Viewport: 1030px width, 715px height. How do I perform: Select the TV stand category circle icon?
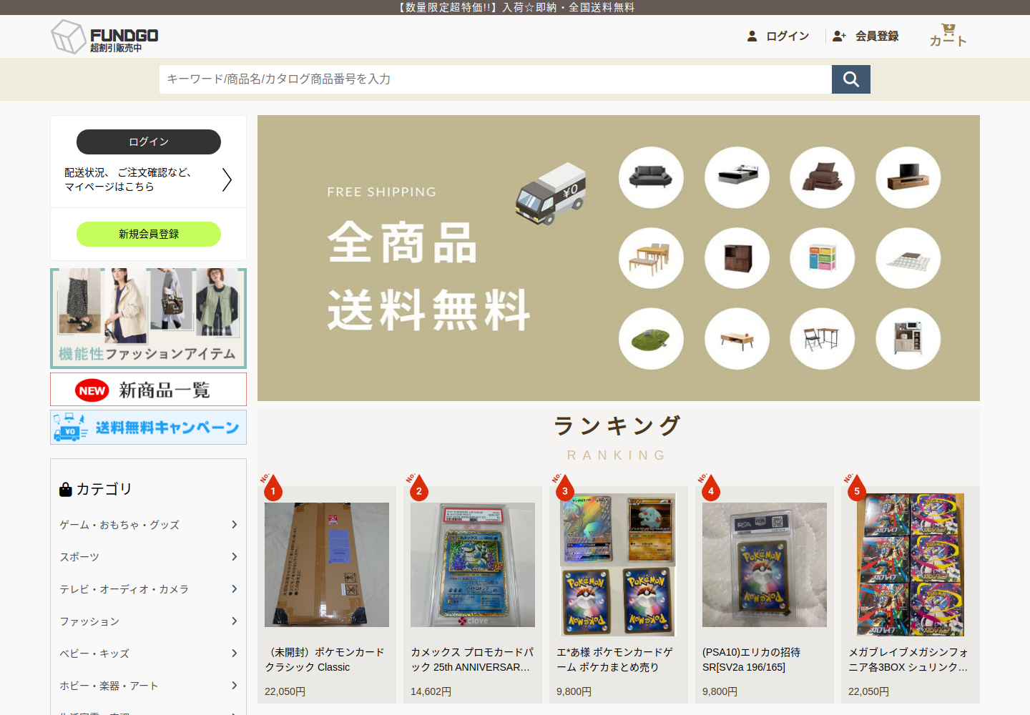[908, 177]
